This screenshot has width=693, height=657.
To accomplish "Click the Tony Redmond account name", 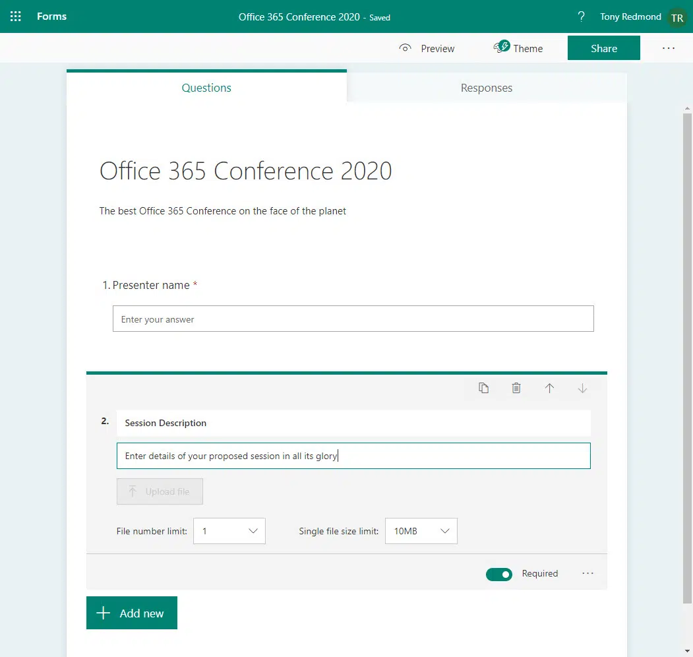I will [x=630, y=16].
